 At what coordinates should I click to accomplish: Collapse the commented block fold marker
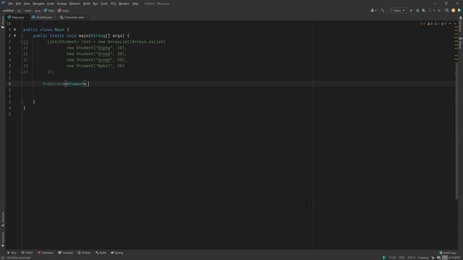click(22, 42)
